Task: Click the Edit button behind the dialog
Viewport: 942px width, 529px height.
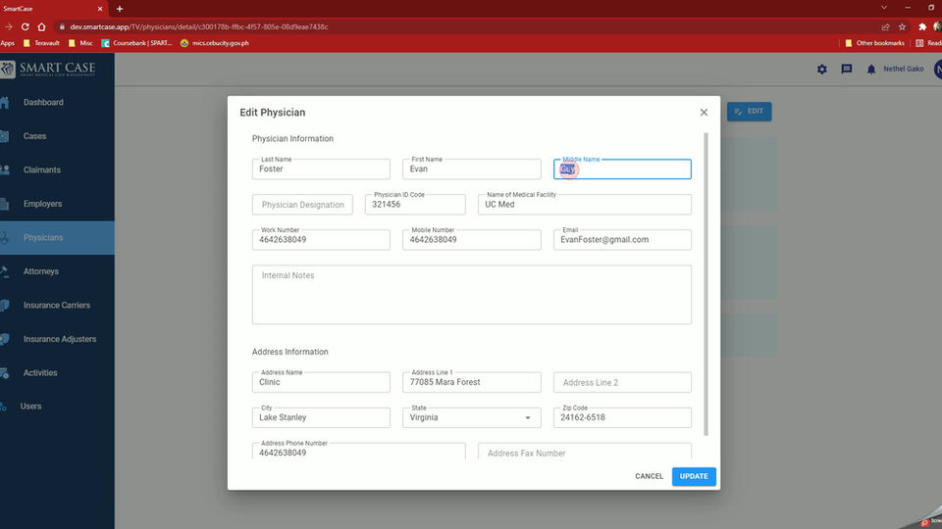Action: (x=749, y=112)
